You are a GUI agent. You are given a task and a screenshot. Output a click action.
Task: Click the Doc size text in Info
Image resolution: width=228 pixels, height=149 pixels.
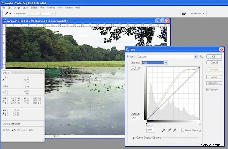point(11,124)
